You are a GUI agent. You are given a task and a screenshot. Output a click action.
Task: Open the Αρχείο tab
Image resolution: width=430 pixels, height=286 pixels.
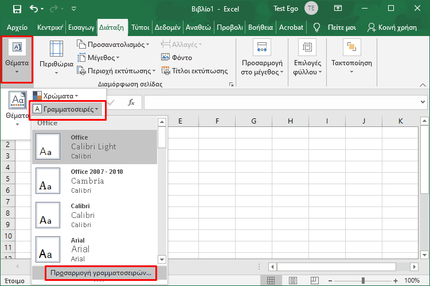tap(17, 27)
